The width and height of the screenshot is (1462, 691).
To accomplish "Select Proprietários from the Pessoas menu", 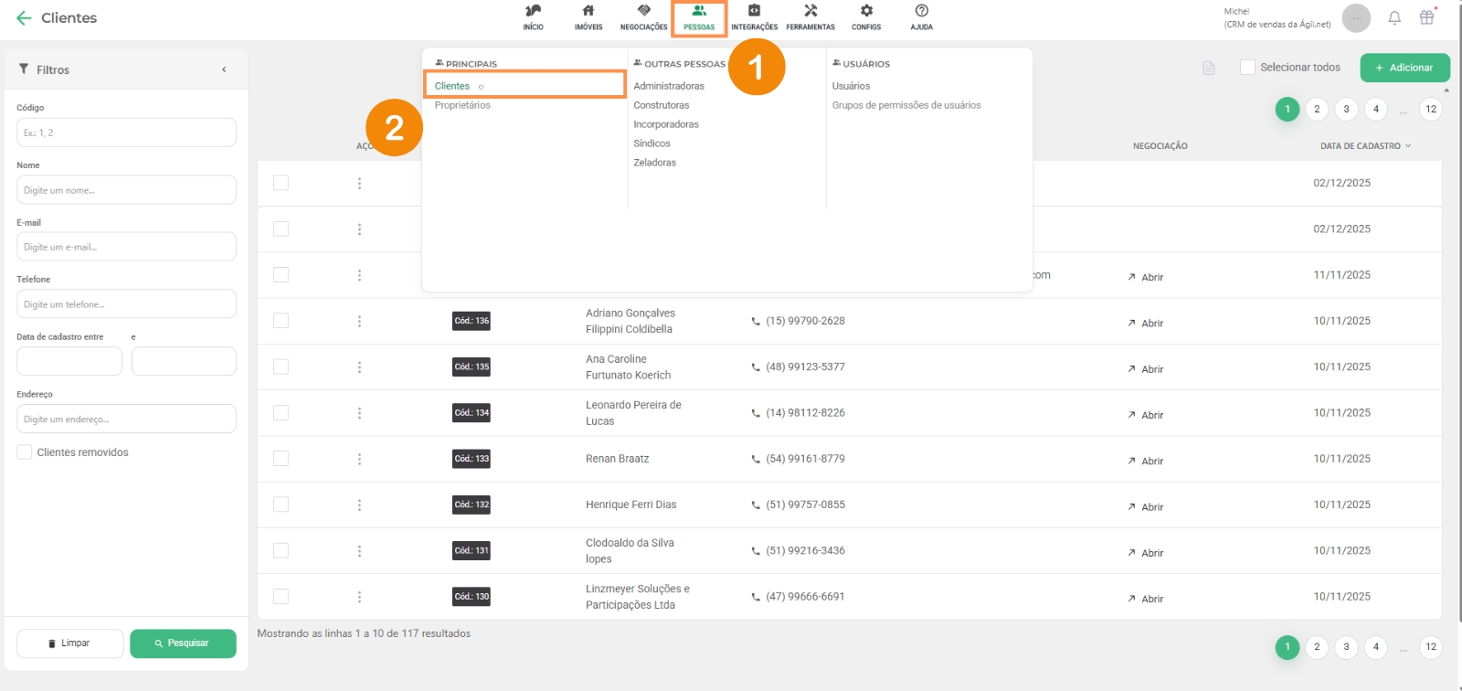I will (x=462, y=105).
